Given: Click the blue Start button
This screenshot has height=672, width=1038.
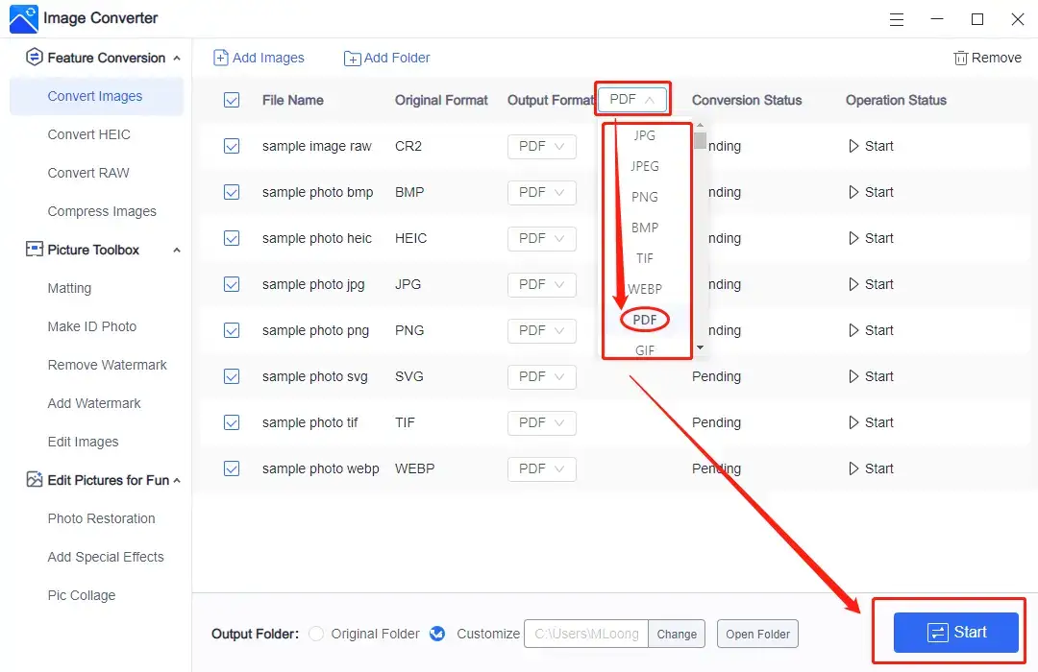Looking at the screenshot, I should coord(955,632).
